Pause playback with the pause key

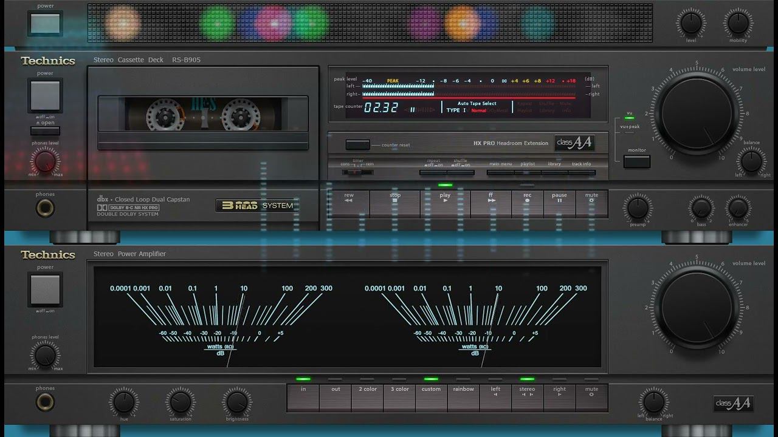click(x=559, y=204)
